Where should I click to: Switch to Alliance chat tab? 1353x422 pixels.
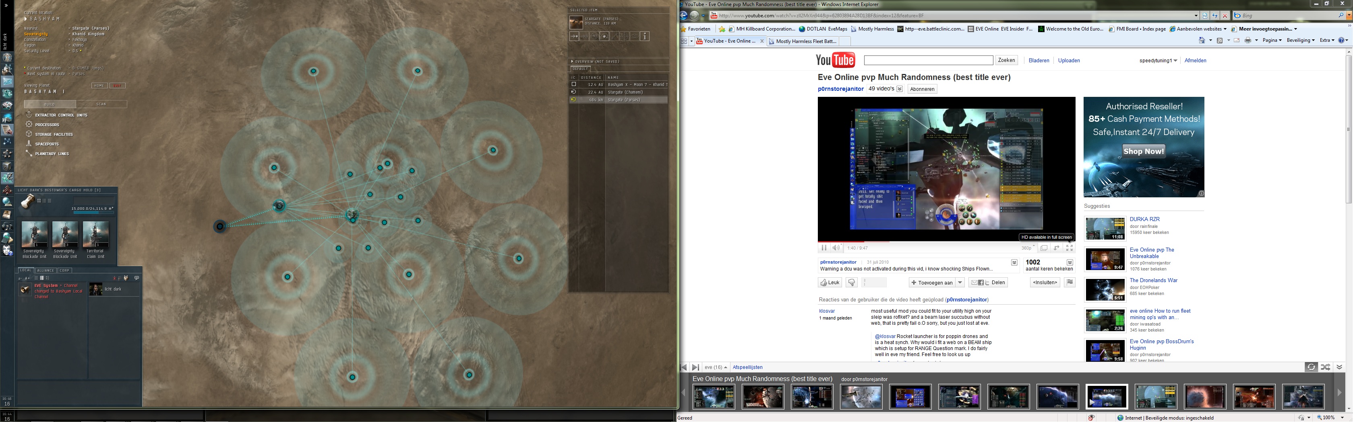point(46,270)
